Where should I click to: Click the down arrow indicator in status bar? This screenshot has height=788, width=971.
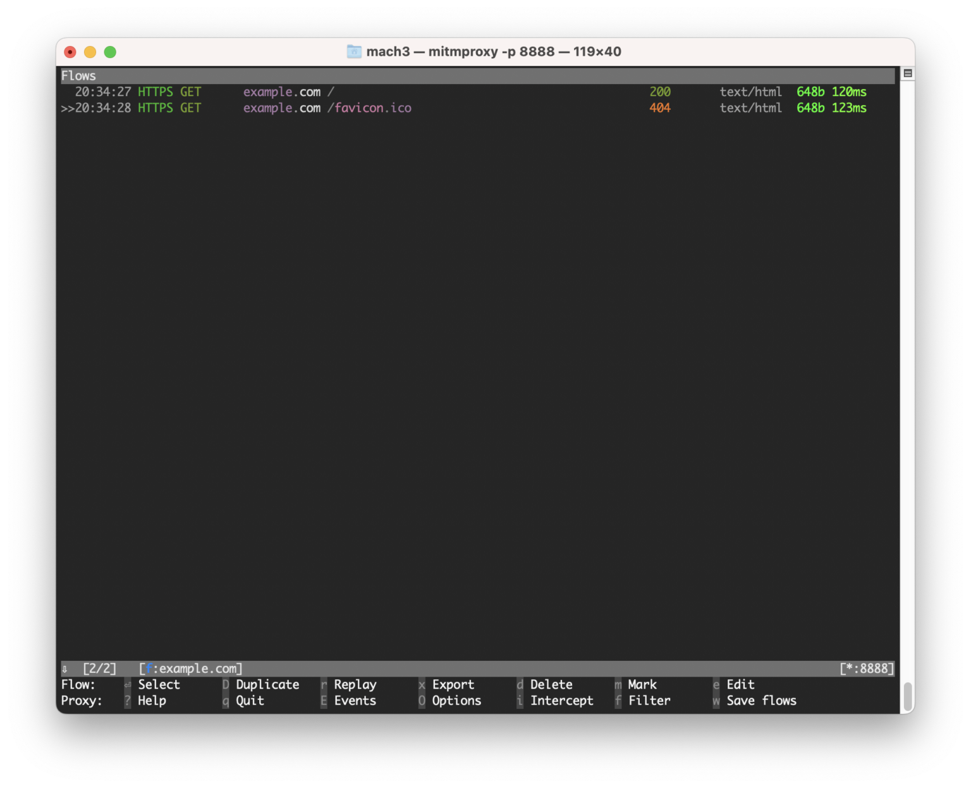pyautogui.click(x=64, y=669)
